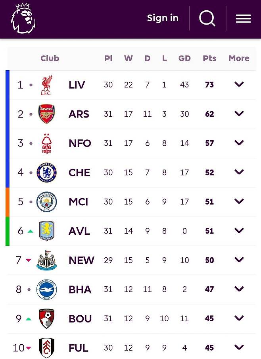This screenshot has height=359, width=261.
Task: Select the Nottingham Forest crest
Action: click(46, 143)
